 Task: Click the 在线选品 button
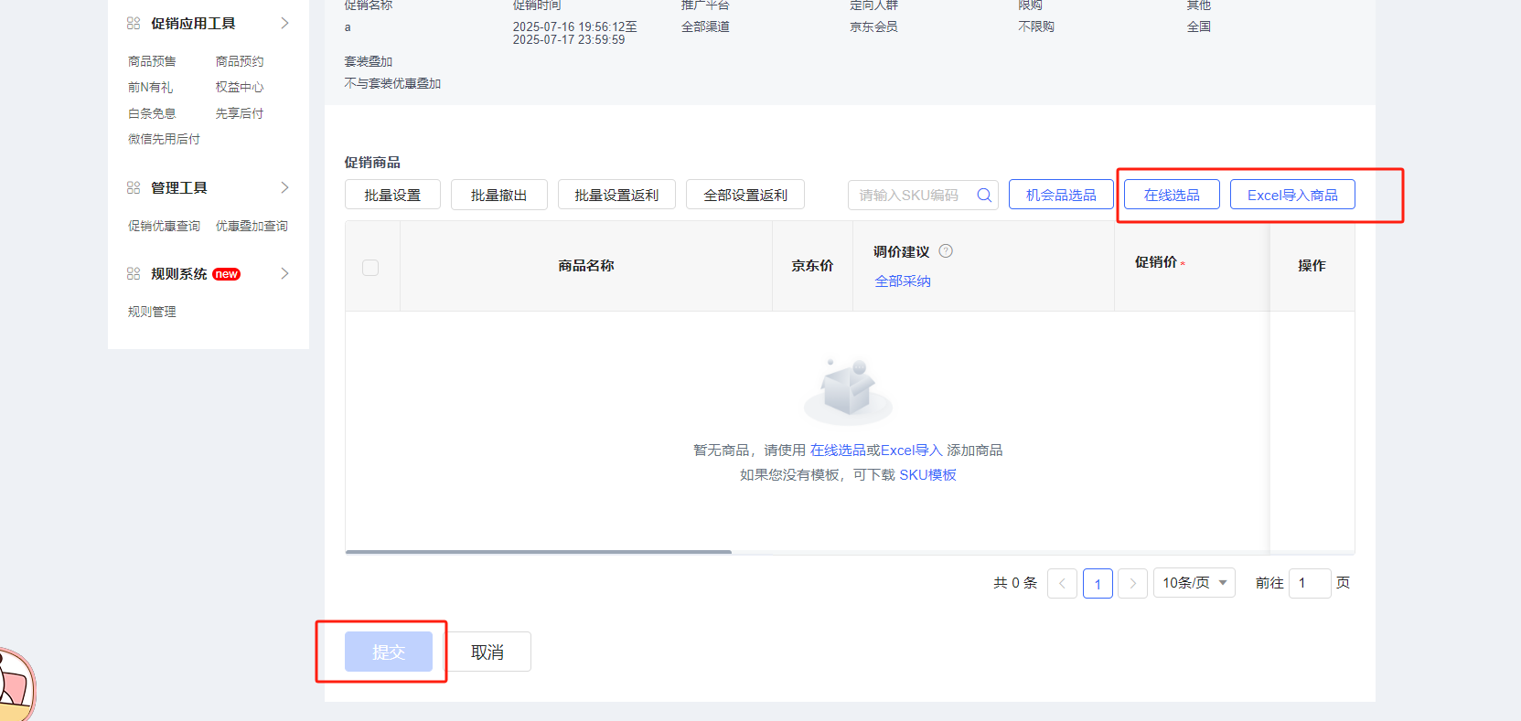1171,195
